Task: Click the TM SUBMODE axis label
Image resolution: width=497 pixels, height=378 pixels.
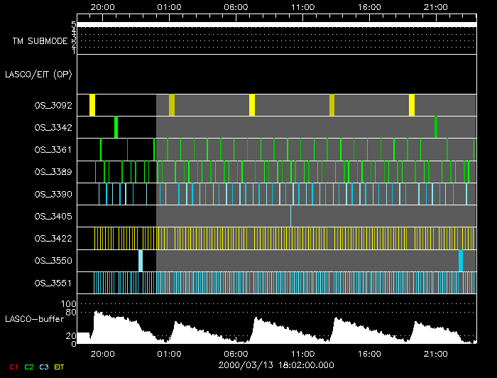Action: 40,41
